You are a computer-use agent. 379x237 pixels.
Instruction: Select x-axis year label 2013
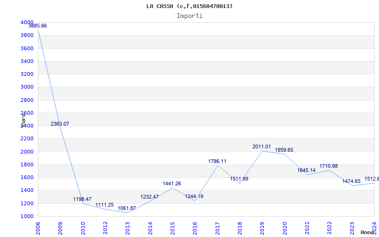click(x=127, y=228)
